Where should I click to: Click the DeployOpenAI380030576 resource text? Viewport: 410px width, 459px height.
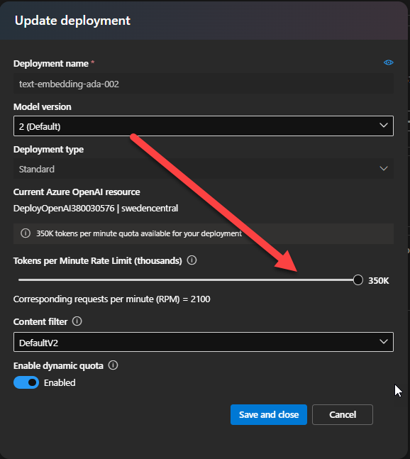point(64,209)
